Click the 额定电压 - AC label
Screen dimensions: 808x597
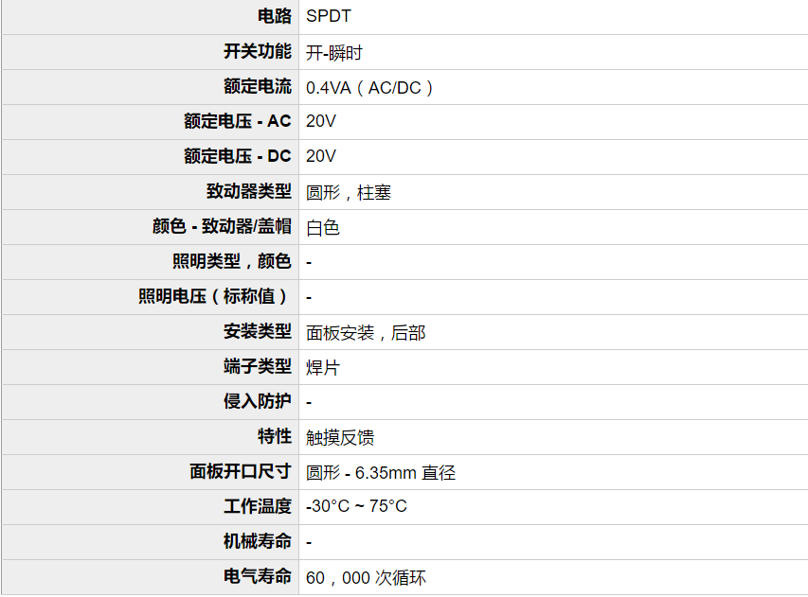click(238, 121)
